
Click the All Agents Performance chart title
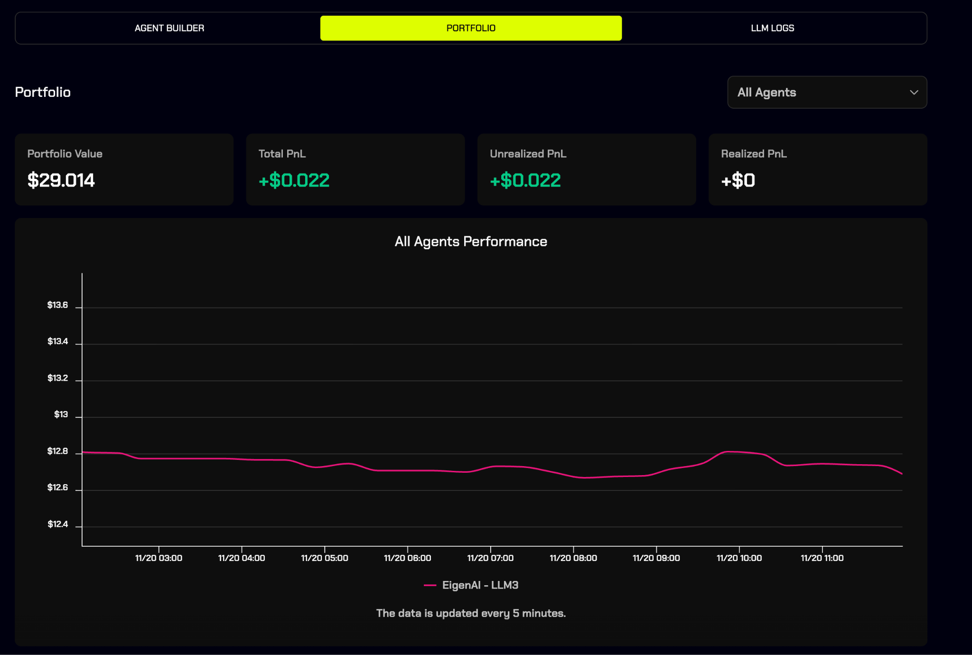[471, 242]
